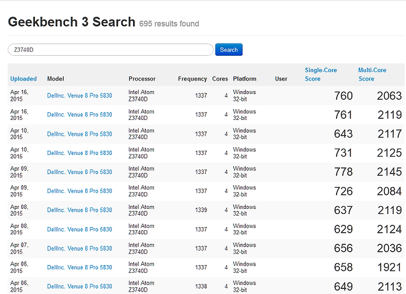This screenshot has height=294, width=406.
Task: Click the single-core score 637
Action: [343, 210]
